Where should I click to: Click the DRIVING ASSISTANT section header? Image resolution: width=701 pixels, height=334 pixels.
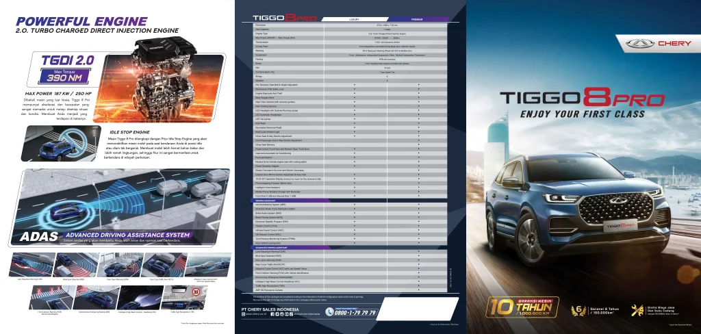290,201
